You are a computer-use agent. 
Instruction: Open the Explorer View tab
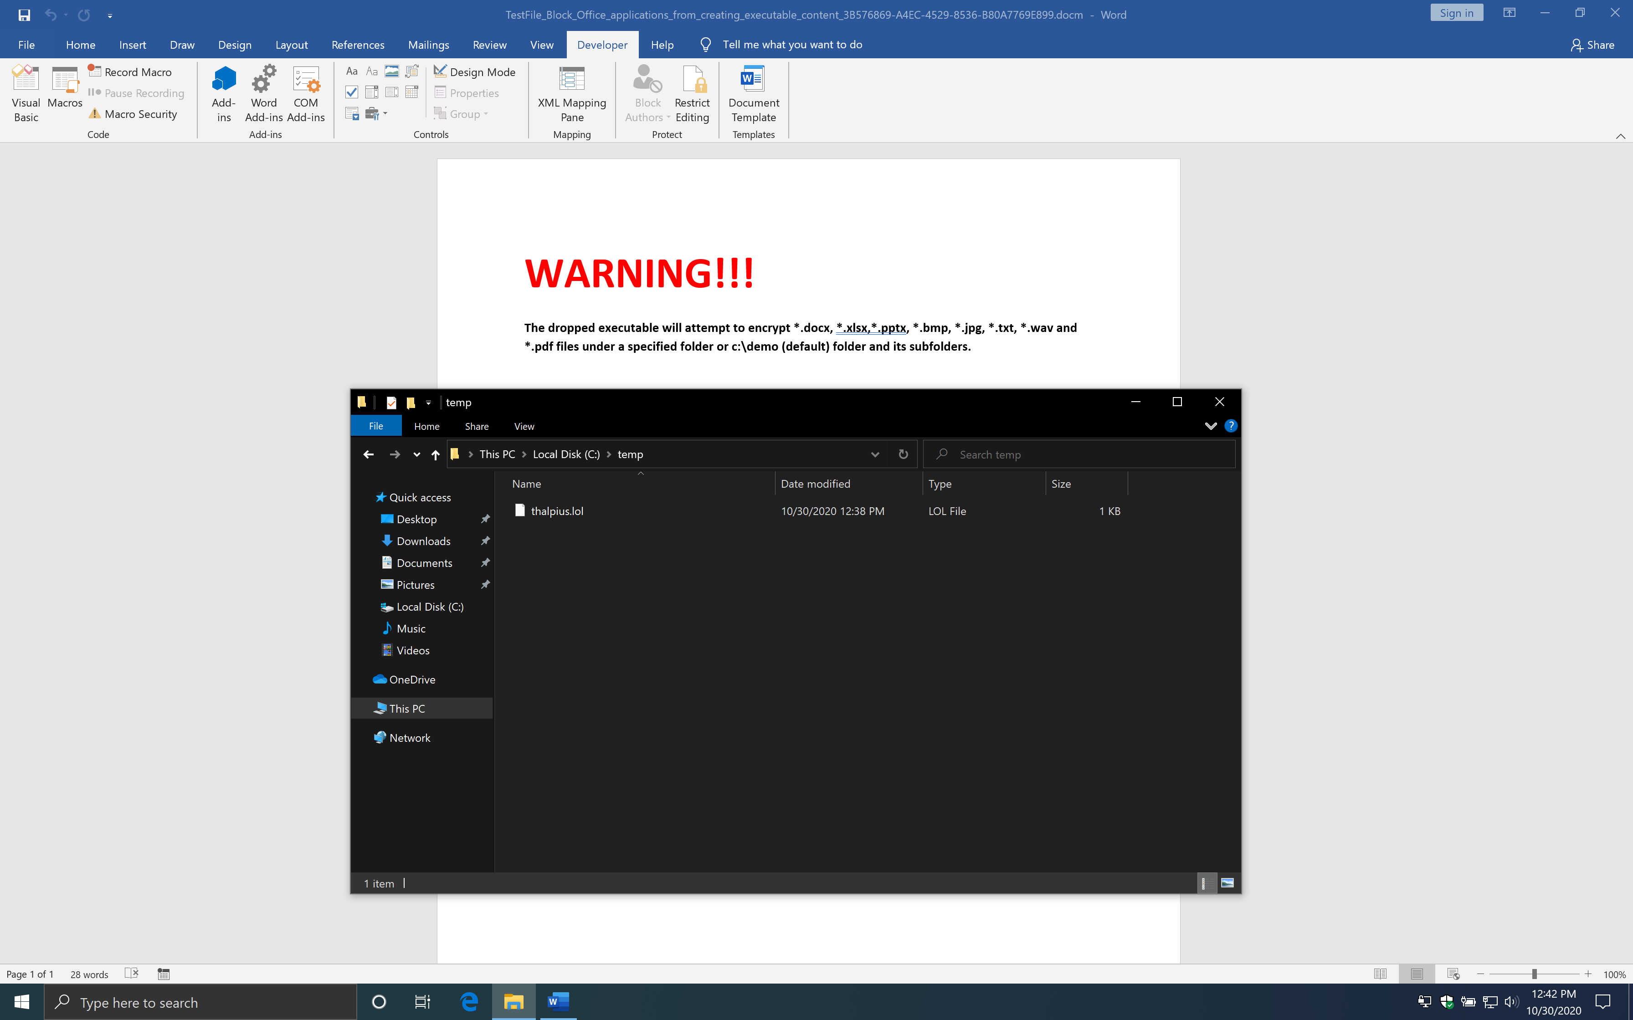[524, 426]
